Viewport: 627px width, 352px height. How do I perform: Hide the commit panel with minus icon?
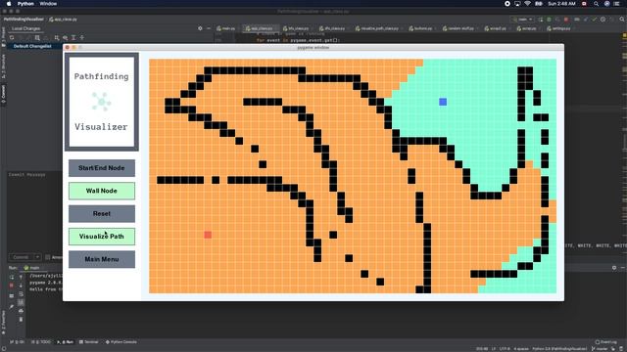coord(209,28)
